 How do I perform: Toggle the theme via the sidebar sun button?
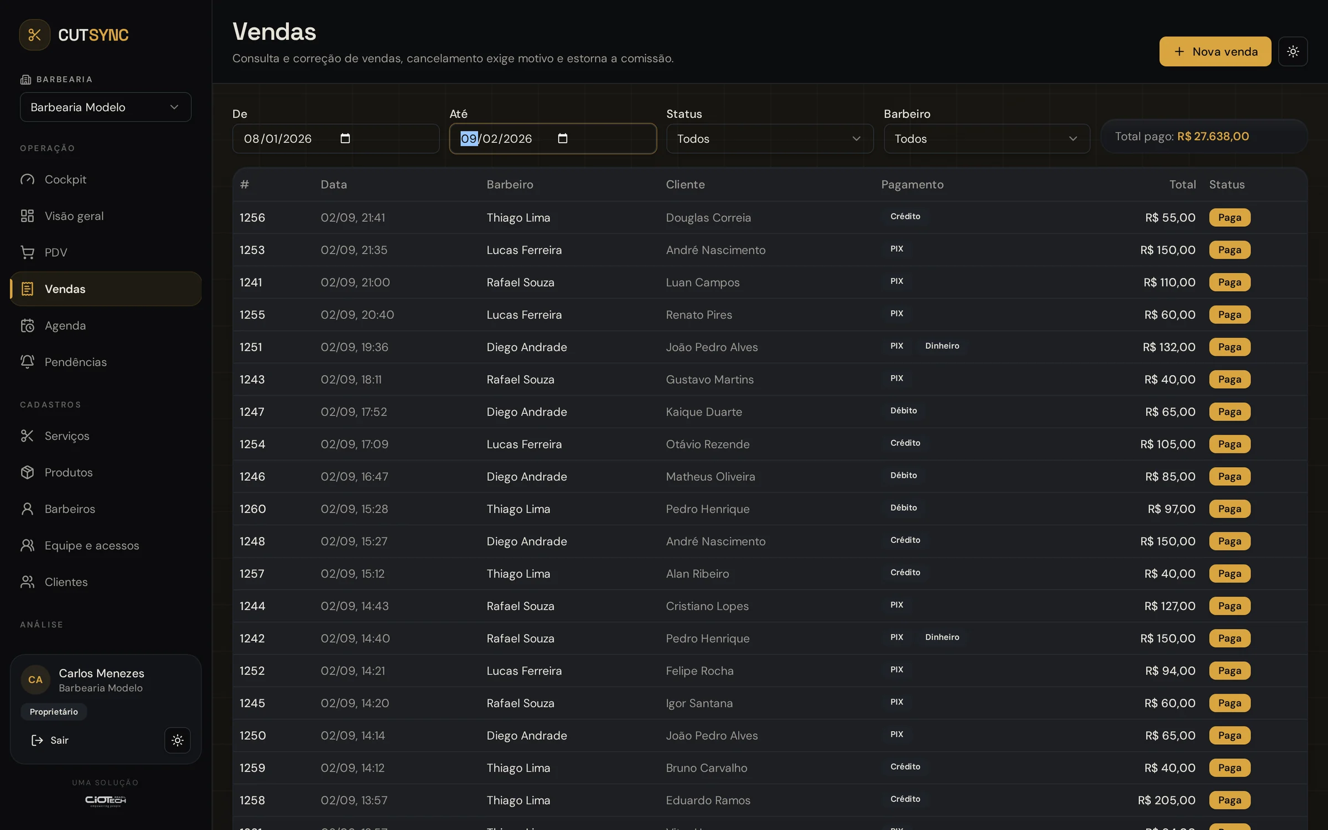(178, 740)
